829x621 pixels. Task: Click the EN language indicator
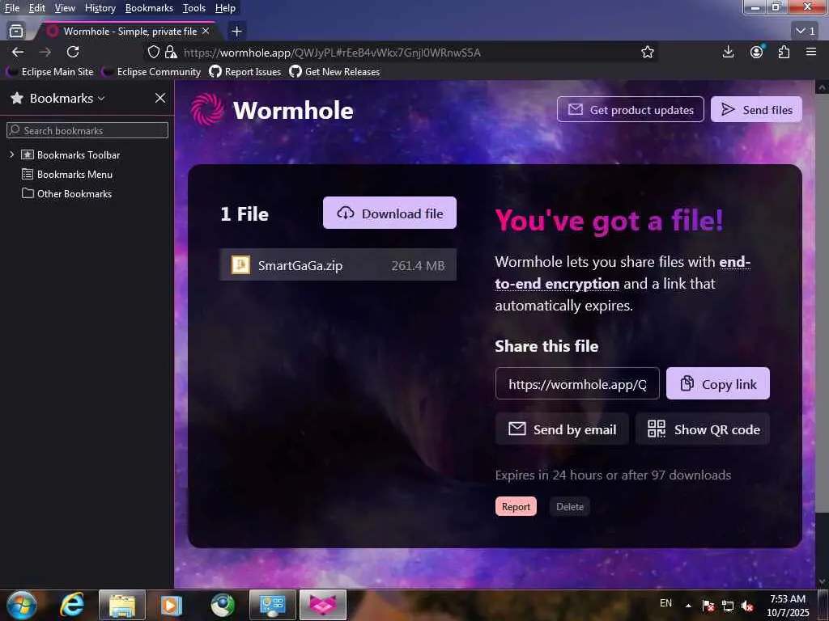665,602
